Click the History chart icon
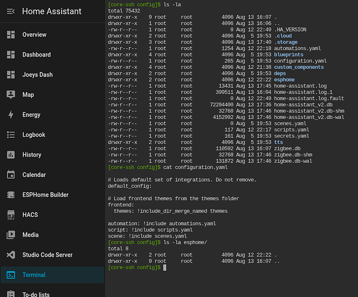 11,154
